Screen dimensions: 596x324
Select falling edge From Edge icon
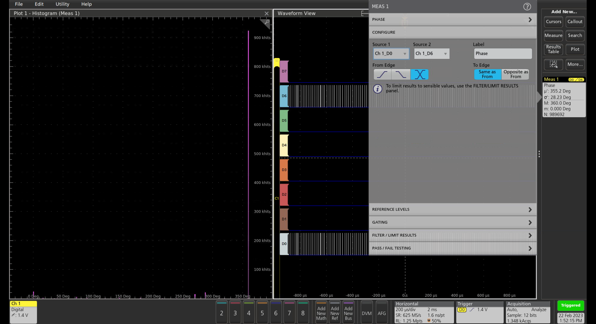401,74
